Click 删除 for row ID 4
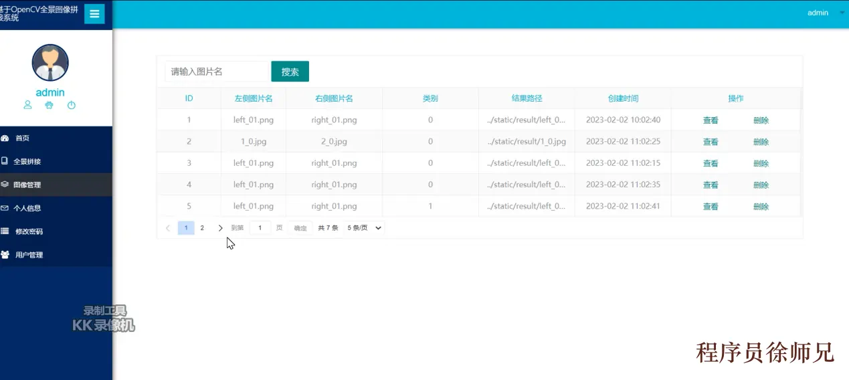Screen dimensions: 849x380 (761, 185)
